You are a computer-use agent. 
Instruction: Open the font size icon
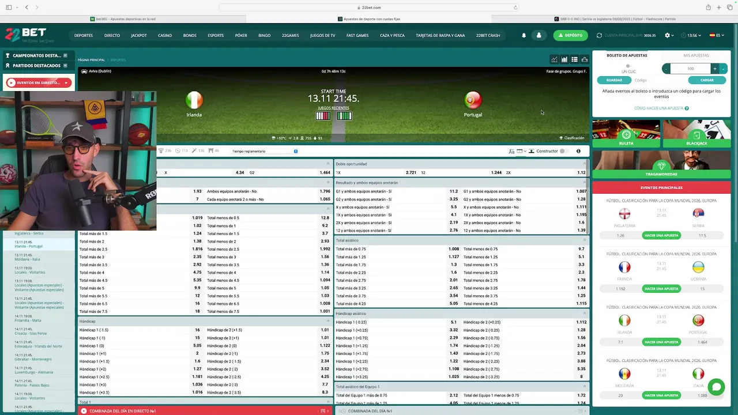click(x=511, y=151)
